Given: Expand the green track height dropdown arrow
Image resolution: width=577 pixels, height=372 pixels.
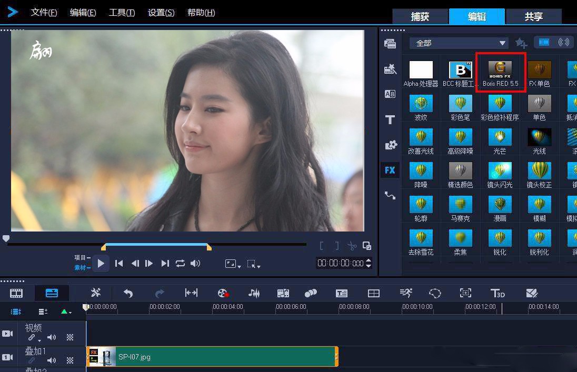Looking at the screenshot, I should coord(65,312).
